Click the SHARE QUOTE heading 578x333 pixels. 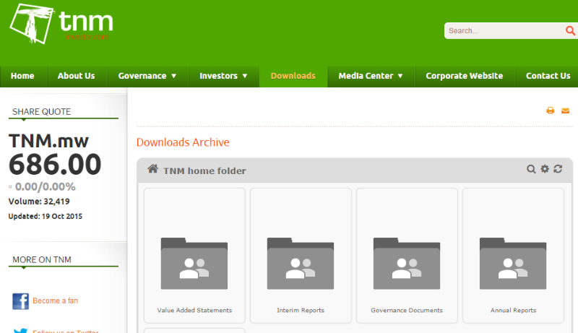(x=41, y=112)
